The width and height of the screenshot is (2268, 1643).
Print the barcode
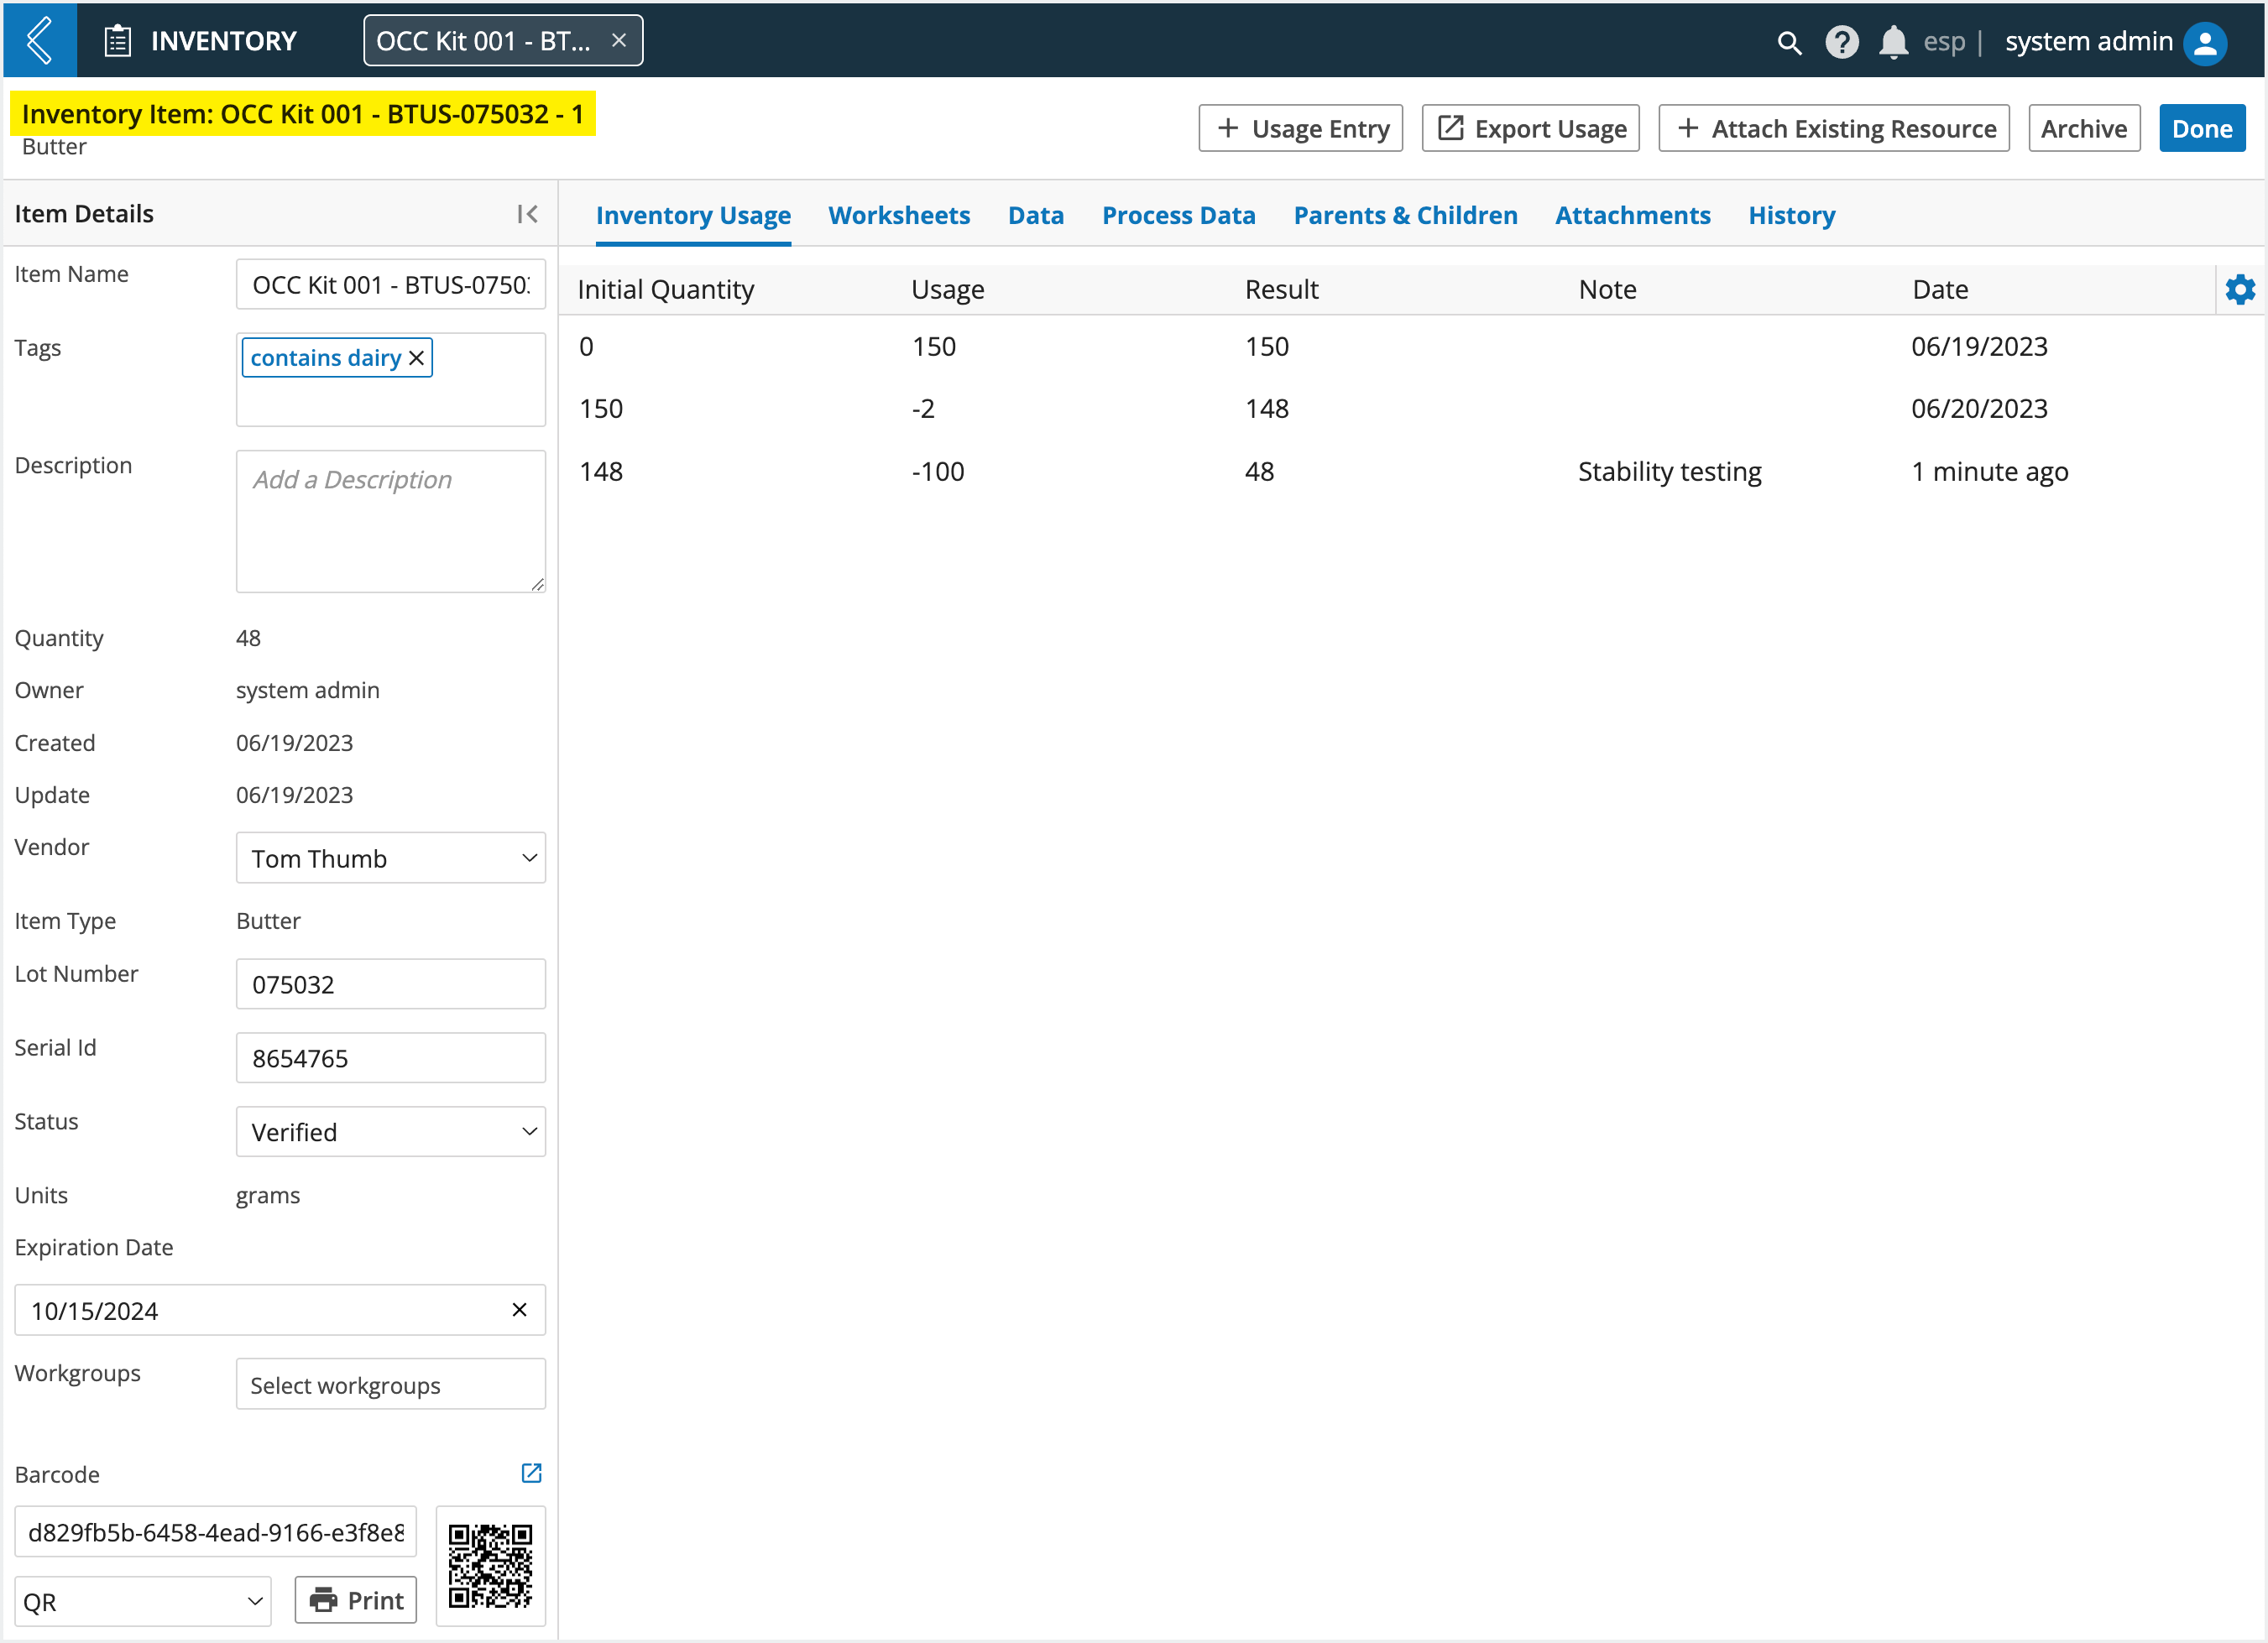click(356, 1601)
